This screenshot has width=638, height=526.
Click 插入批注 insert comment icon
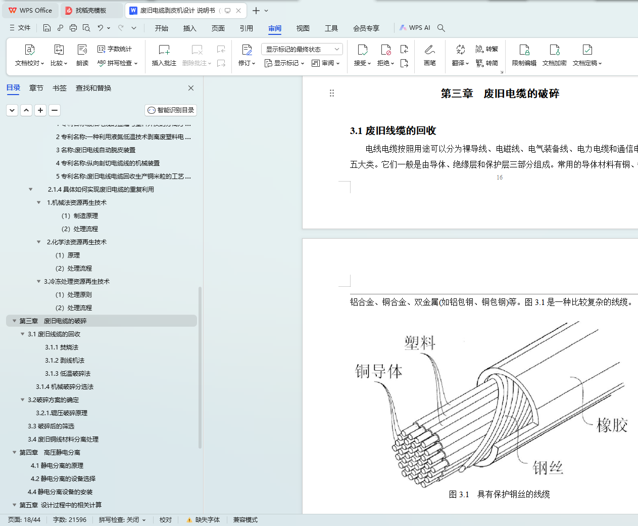164,50
